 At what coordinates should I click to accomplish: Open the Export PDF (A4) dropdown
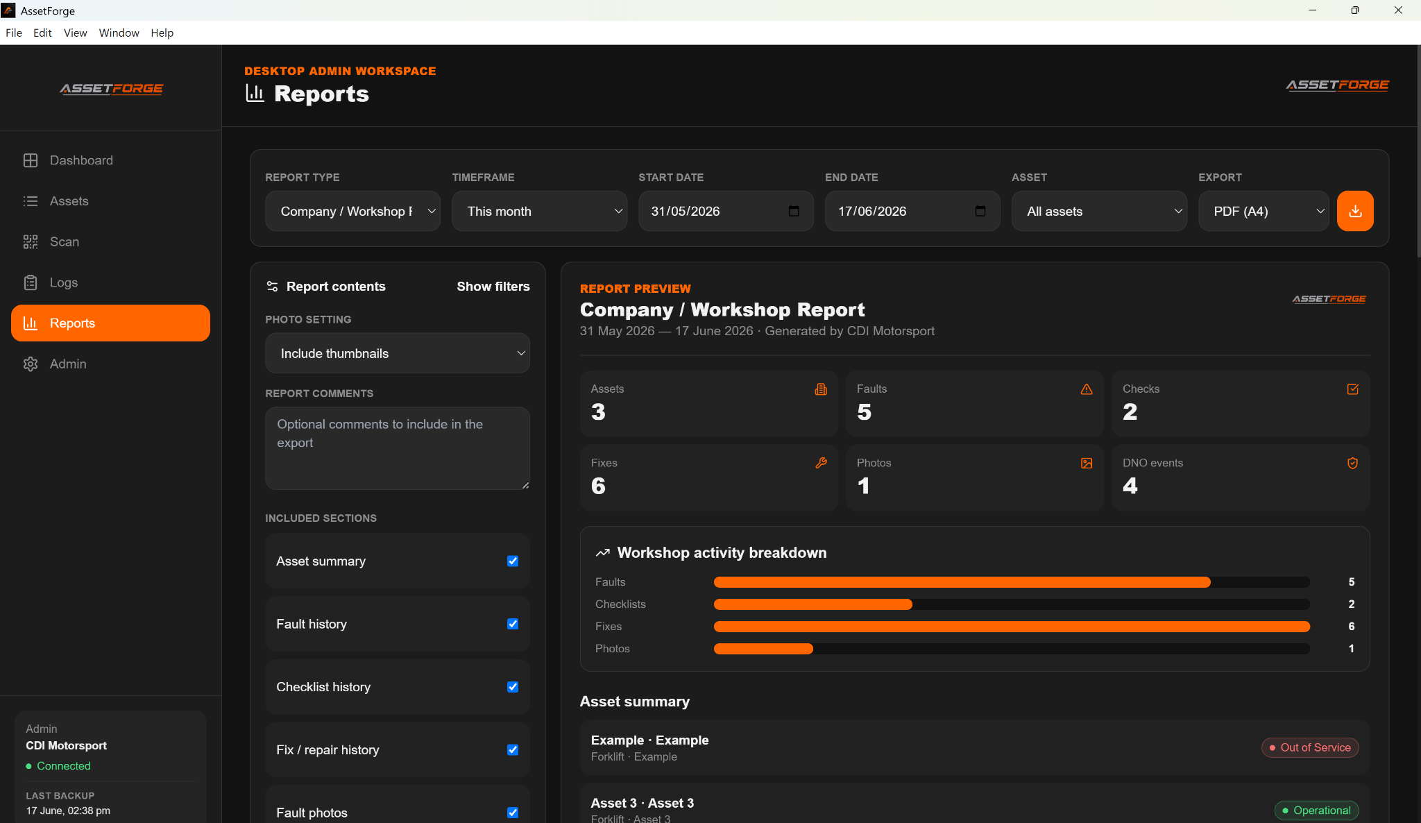pos(1263,211)
